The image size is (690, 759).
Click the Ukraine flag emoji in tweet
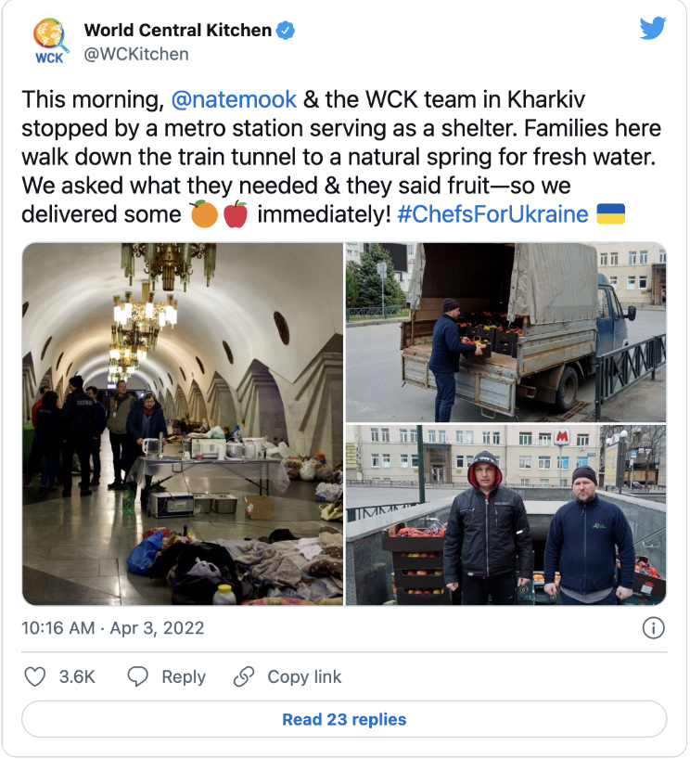click(x=610, y=214)
